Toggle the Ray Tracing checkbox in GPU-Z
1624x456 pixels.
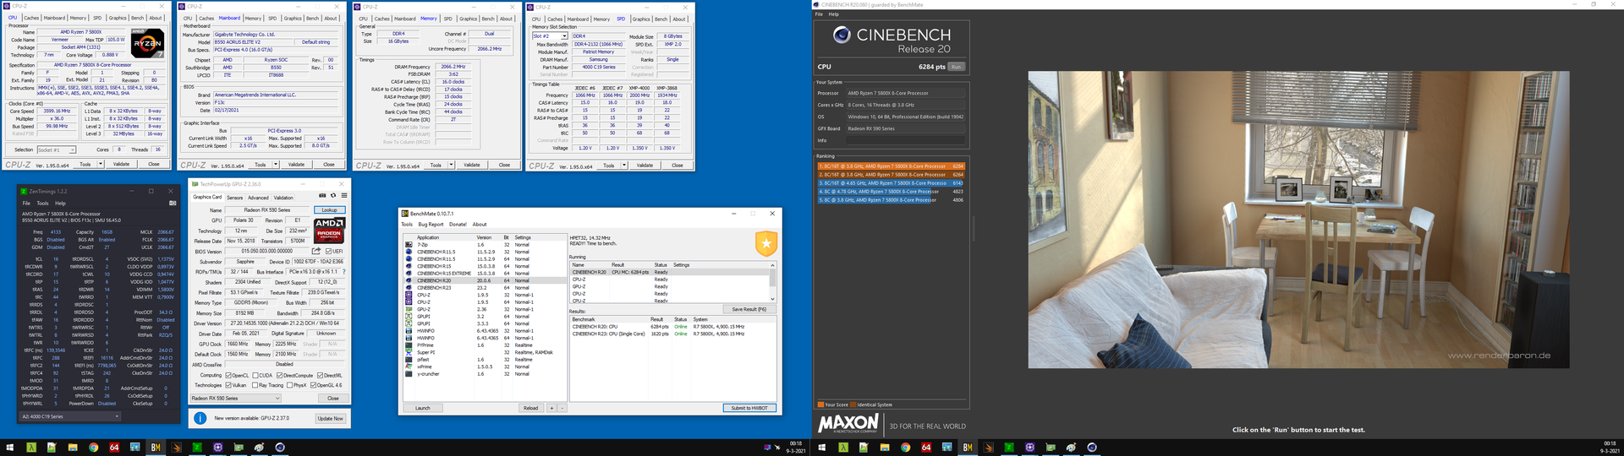(255, 385)
